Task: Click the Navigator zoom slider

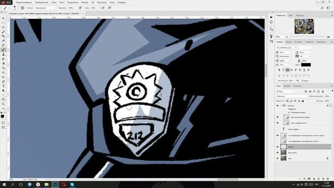Action: pyautogui.click(x=307, y=37)
